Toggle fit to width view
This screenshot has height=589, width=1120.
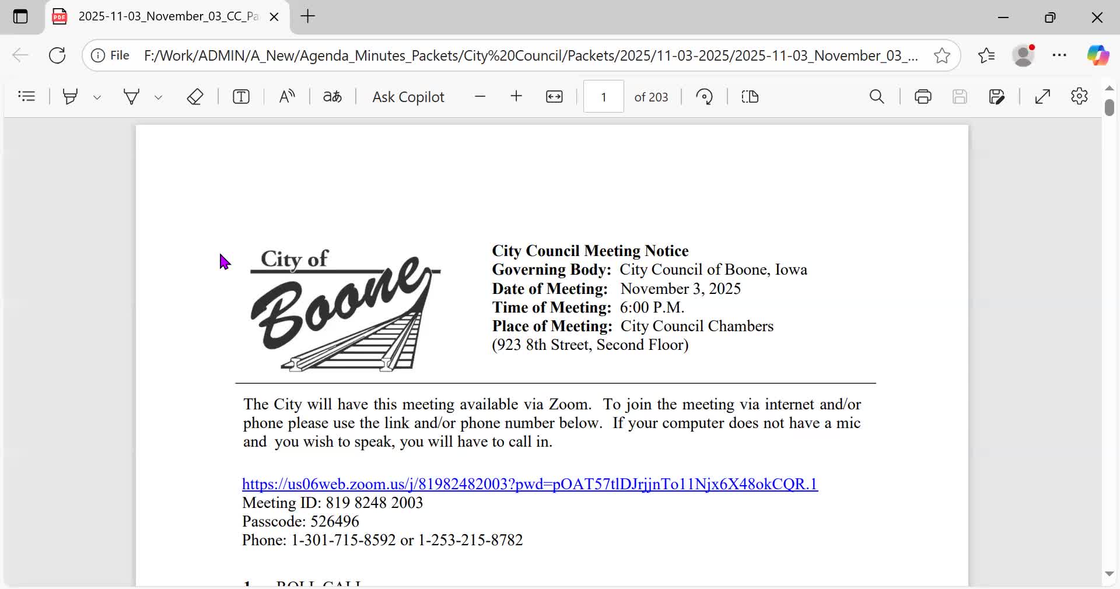coord(554,97)
